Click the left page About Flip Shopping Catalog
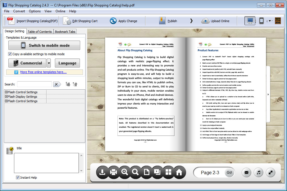The width and height of the screenshot is (287, 191). pyautogui.click(x=135, y=50)
